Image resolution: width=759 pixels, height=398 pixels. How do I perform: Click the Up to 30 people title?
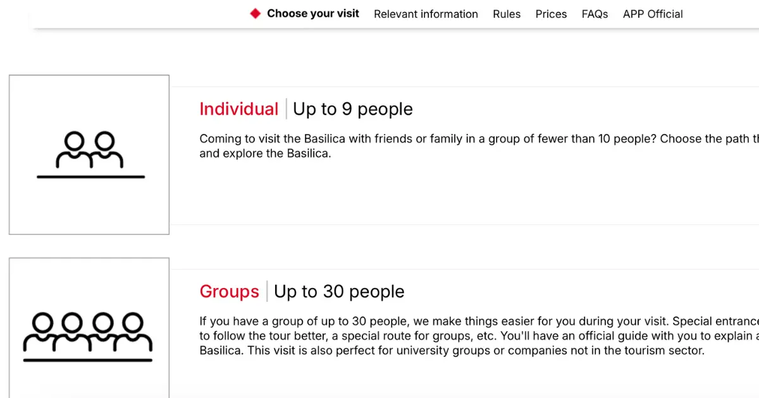point(339,291)
